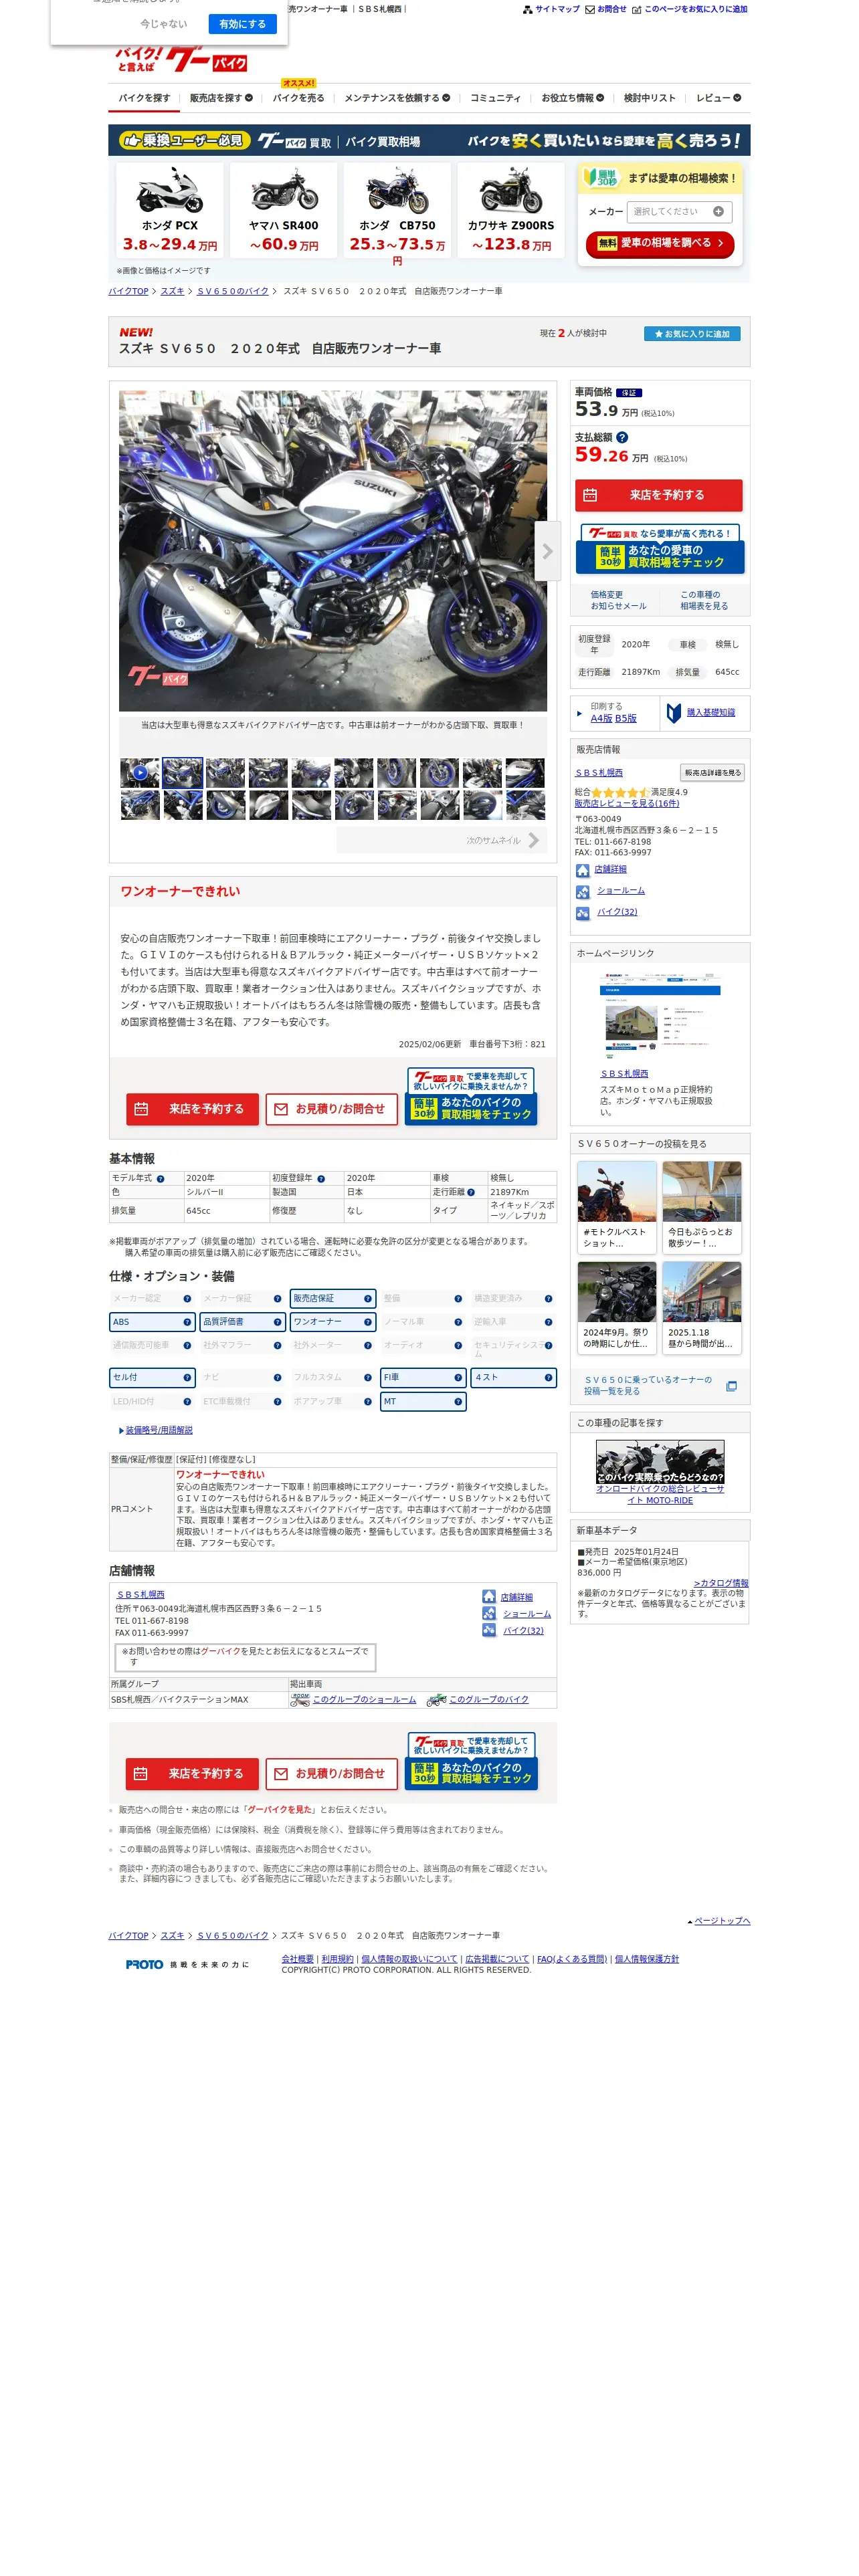The image size is (859, 2576).
Task: Expand the レビュー menu
Action: tap(718, 98)
